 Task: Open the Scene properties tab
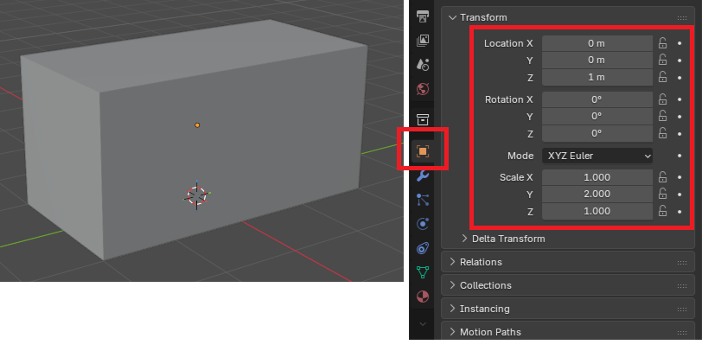tap(423, 65)
